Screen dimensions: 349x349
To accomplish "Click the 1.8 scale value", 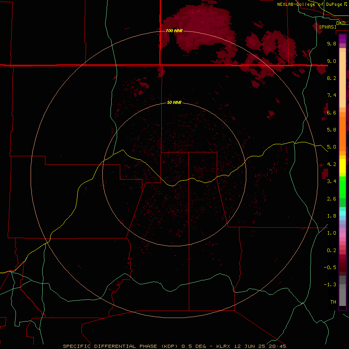I will (x=332, y=216).
